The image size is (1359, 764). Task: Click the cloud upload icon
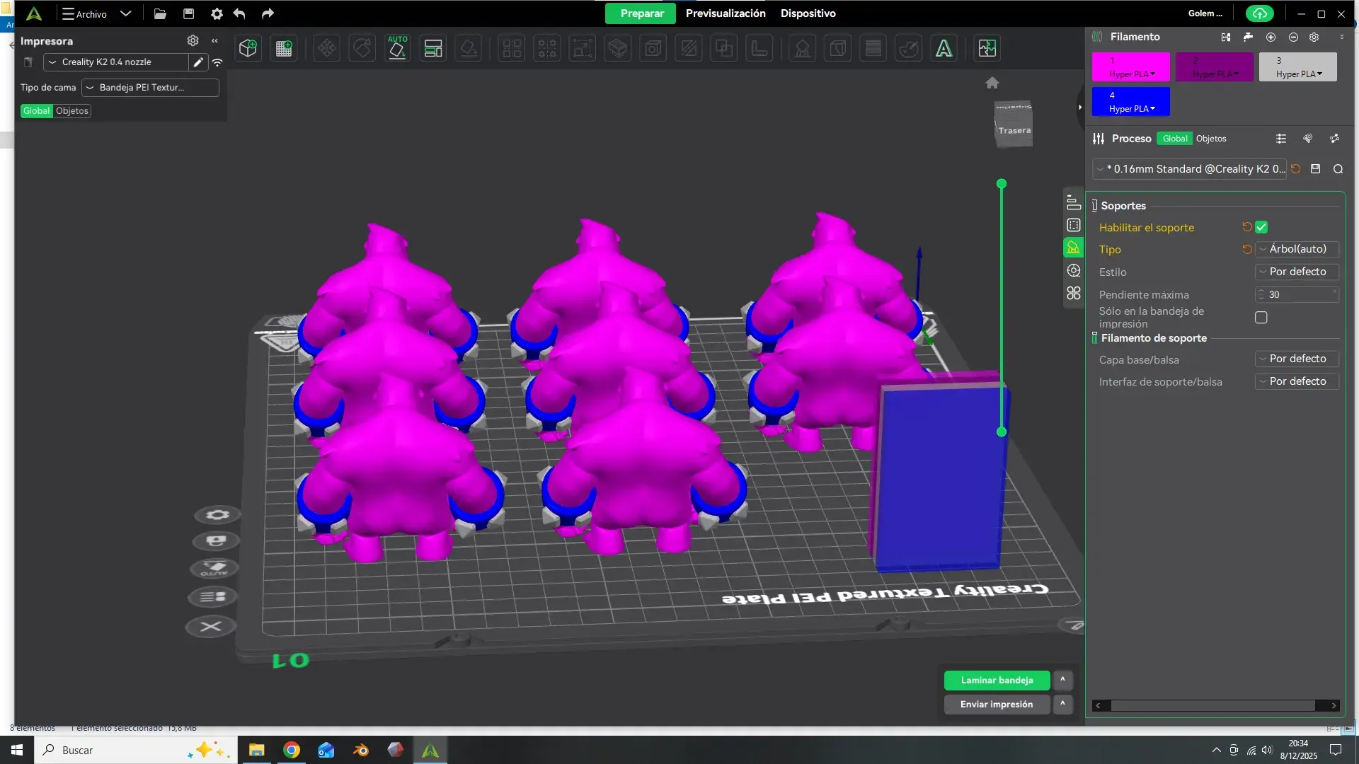click(x=1260, y=13)
